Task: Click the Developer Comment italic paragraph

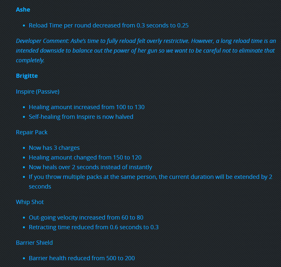Action: click(x=146, y=50)
